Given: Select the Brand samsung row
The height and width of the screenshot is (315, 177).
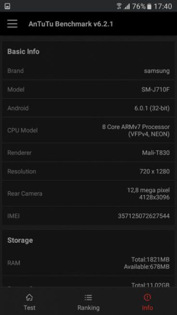Looking at the screenshot, I should 88,71.
